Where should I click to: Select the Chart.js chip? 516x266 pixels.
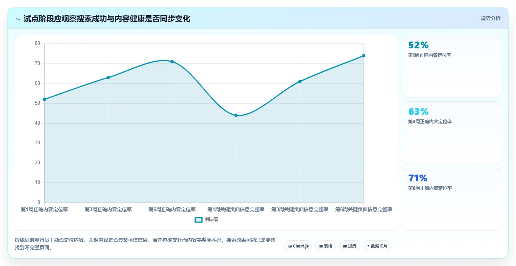click(298, 246)
